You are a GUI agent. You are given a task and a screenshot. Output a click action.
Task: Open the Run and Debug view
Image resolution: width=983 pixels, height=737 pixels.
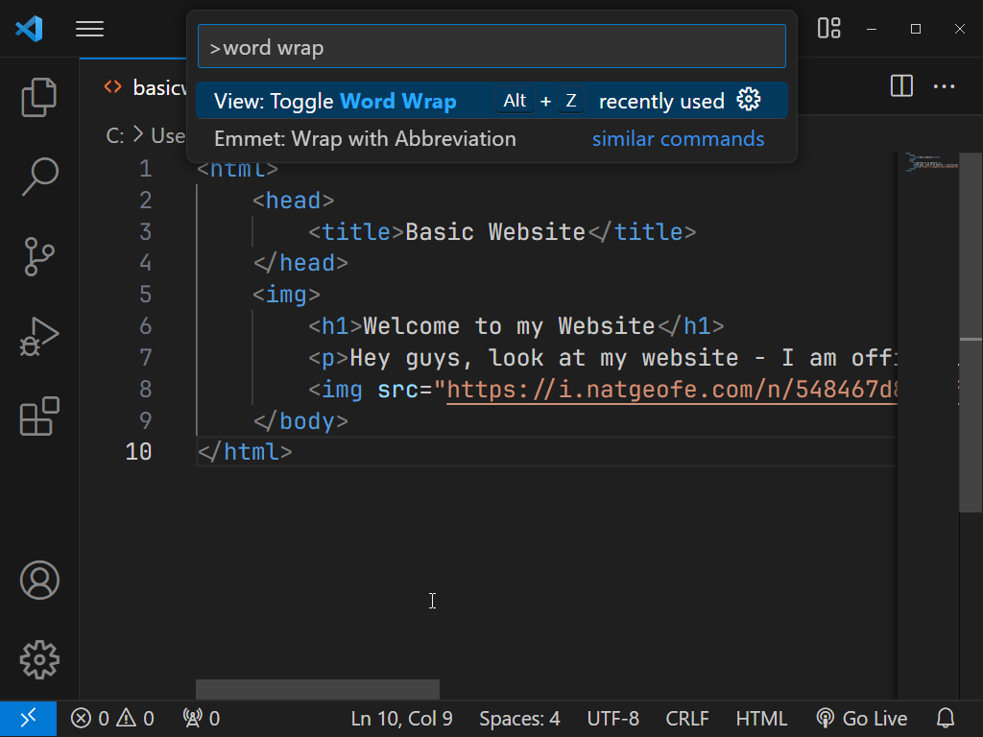(x=38, y=337)
